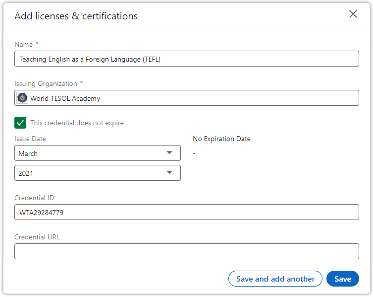Click the 'This credential does not expire' label
373x297 pixels.
pos(77,123)
